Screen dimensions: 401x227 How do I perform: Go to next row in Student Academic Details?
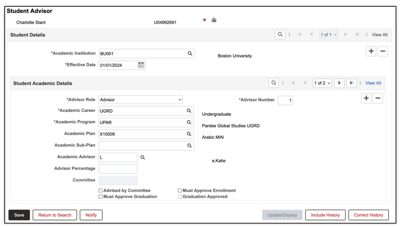[339, 83]
